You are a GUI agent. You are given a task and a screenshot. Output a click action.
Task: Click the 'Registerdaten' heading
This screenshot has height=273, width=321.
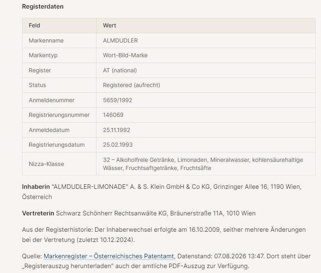(43, 7)
